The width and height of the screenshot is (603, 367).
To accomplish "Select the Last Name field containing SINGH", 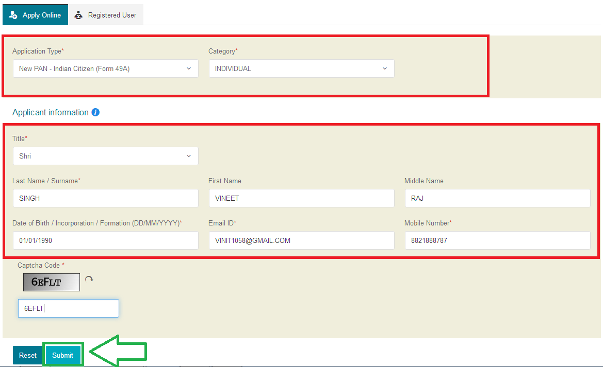I will point(105,198).
